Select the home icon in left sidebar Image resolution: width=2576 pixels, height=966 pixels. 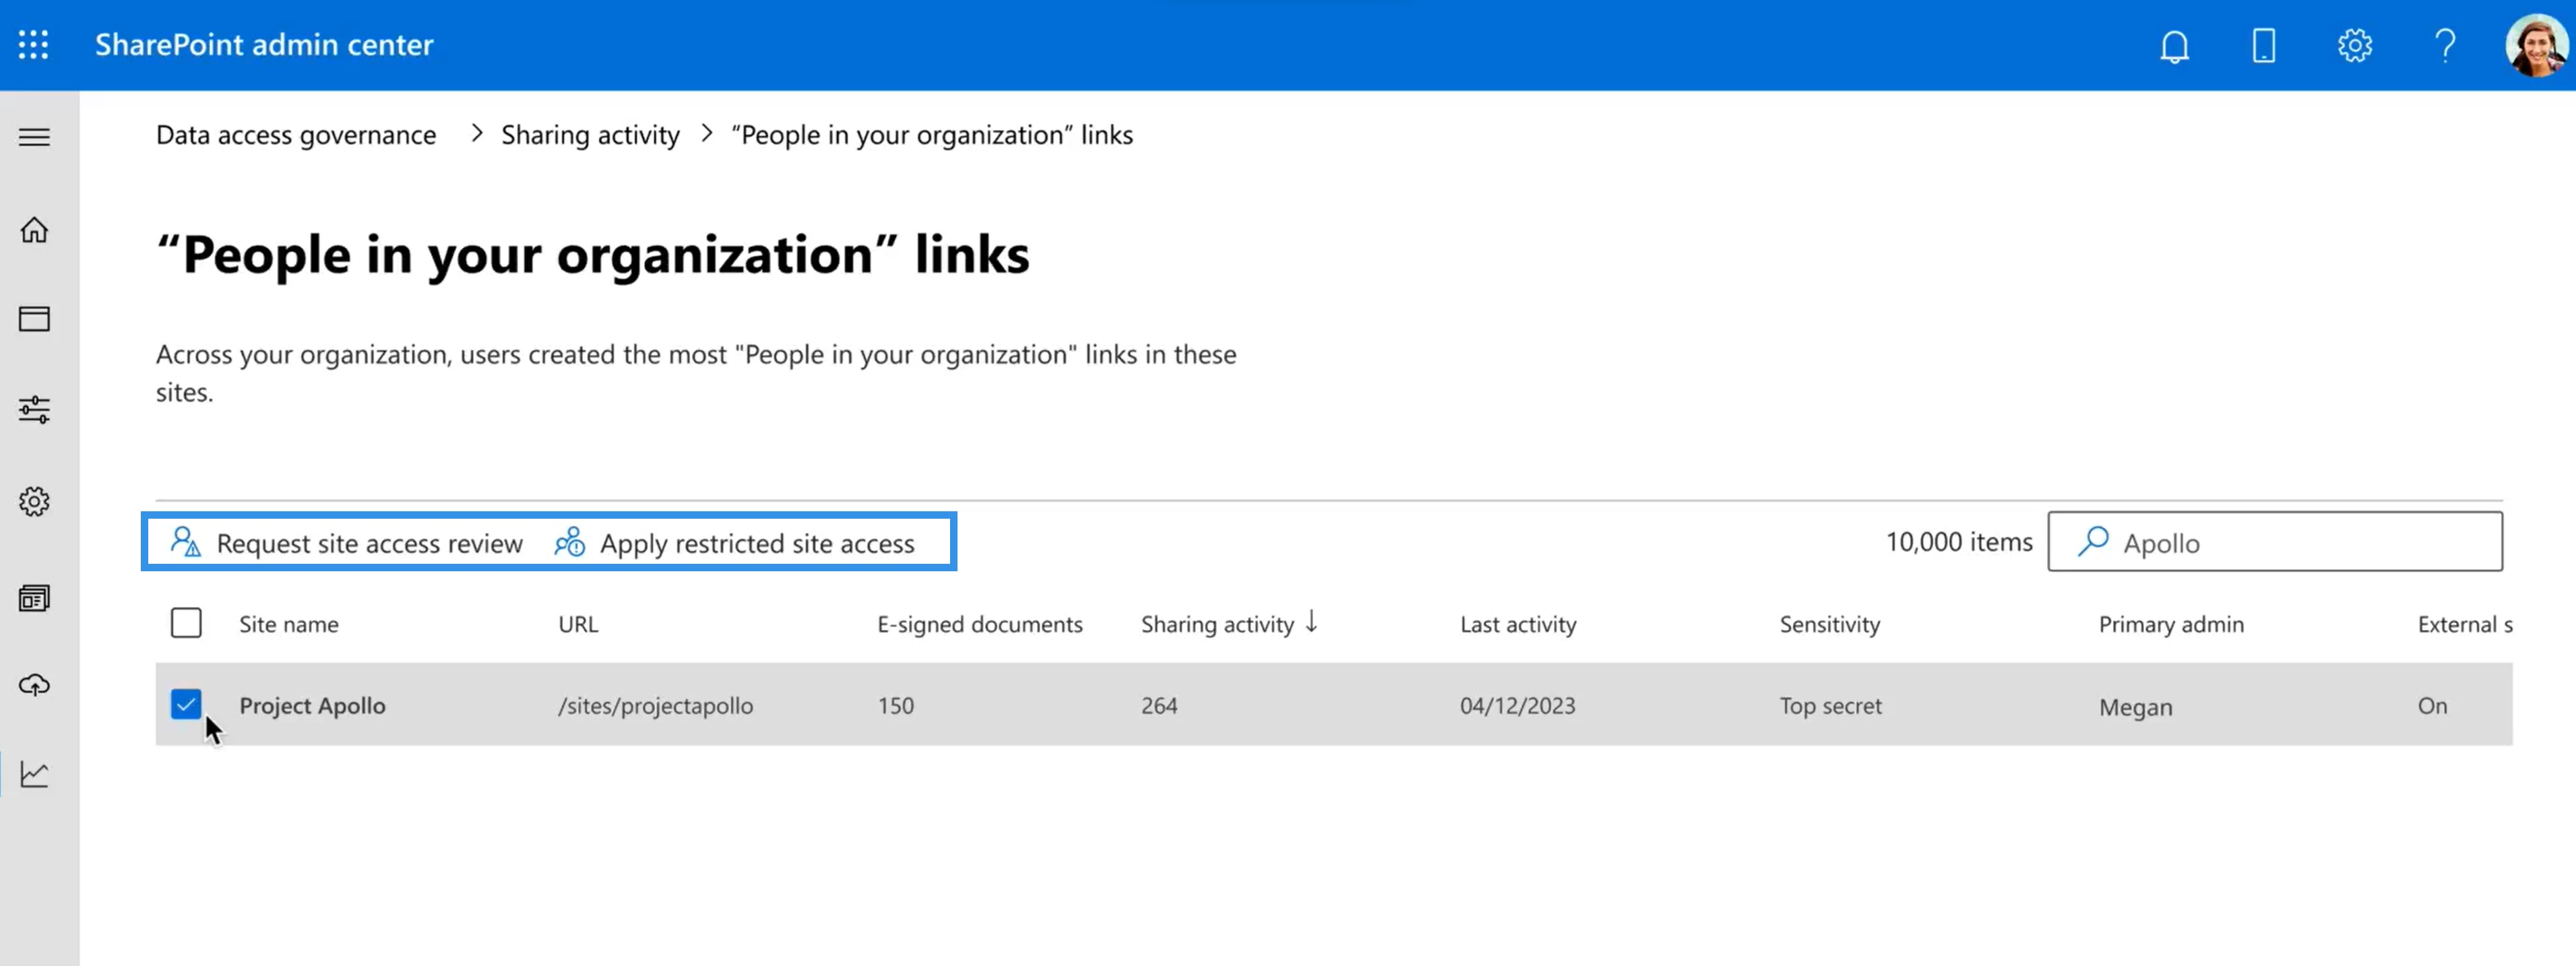point(33,228)
